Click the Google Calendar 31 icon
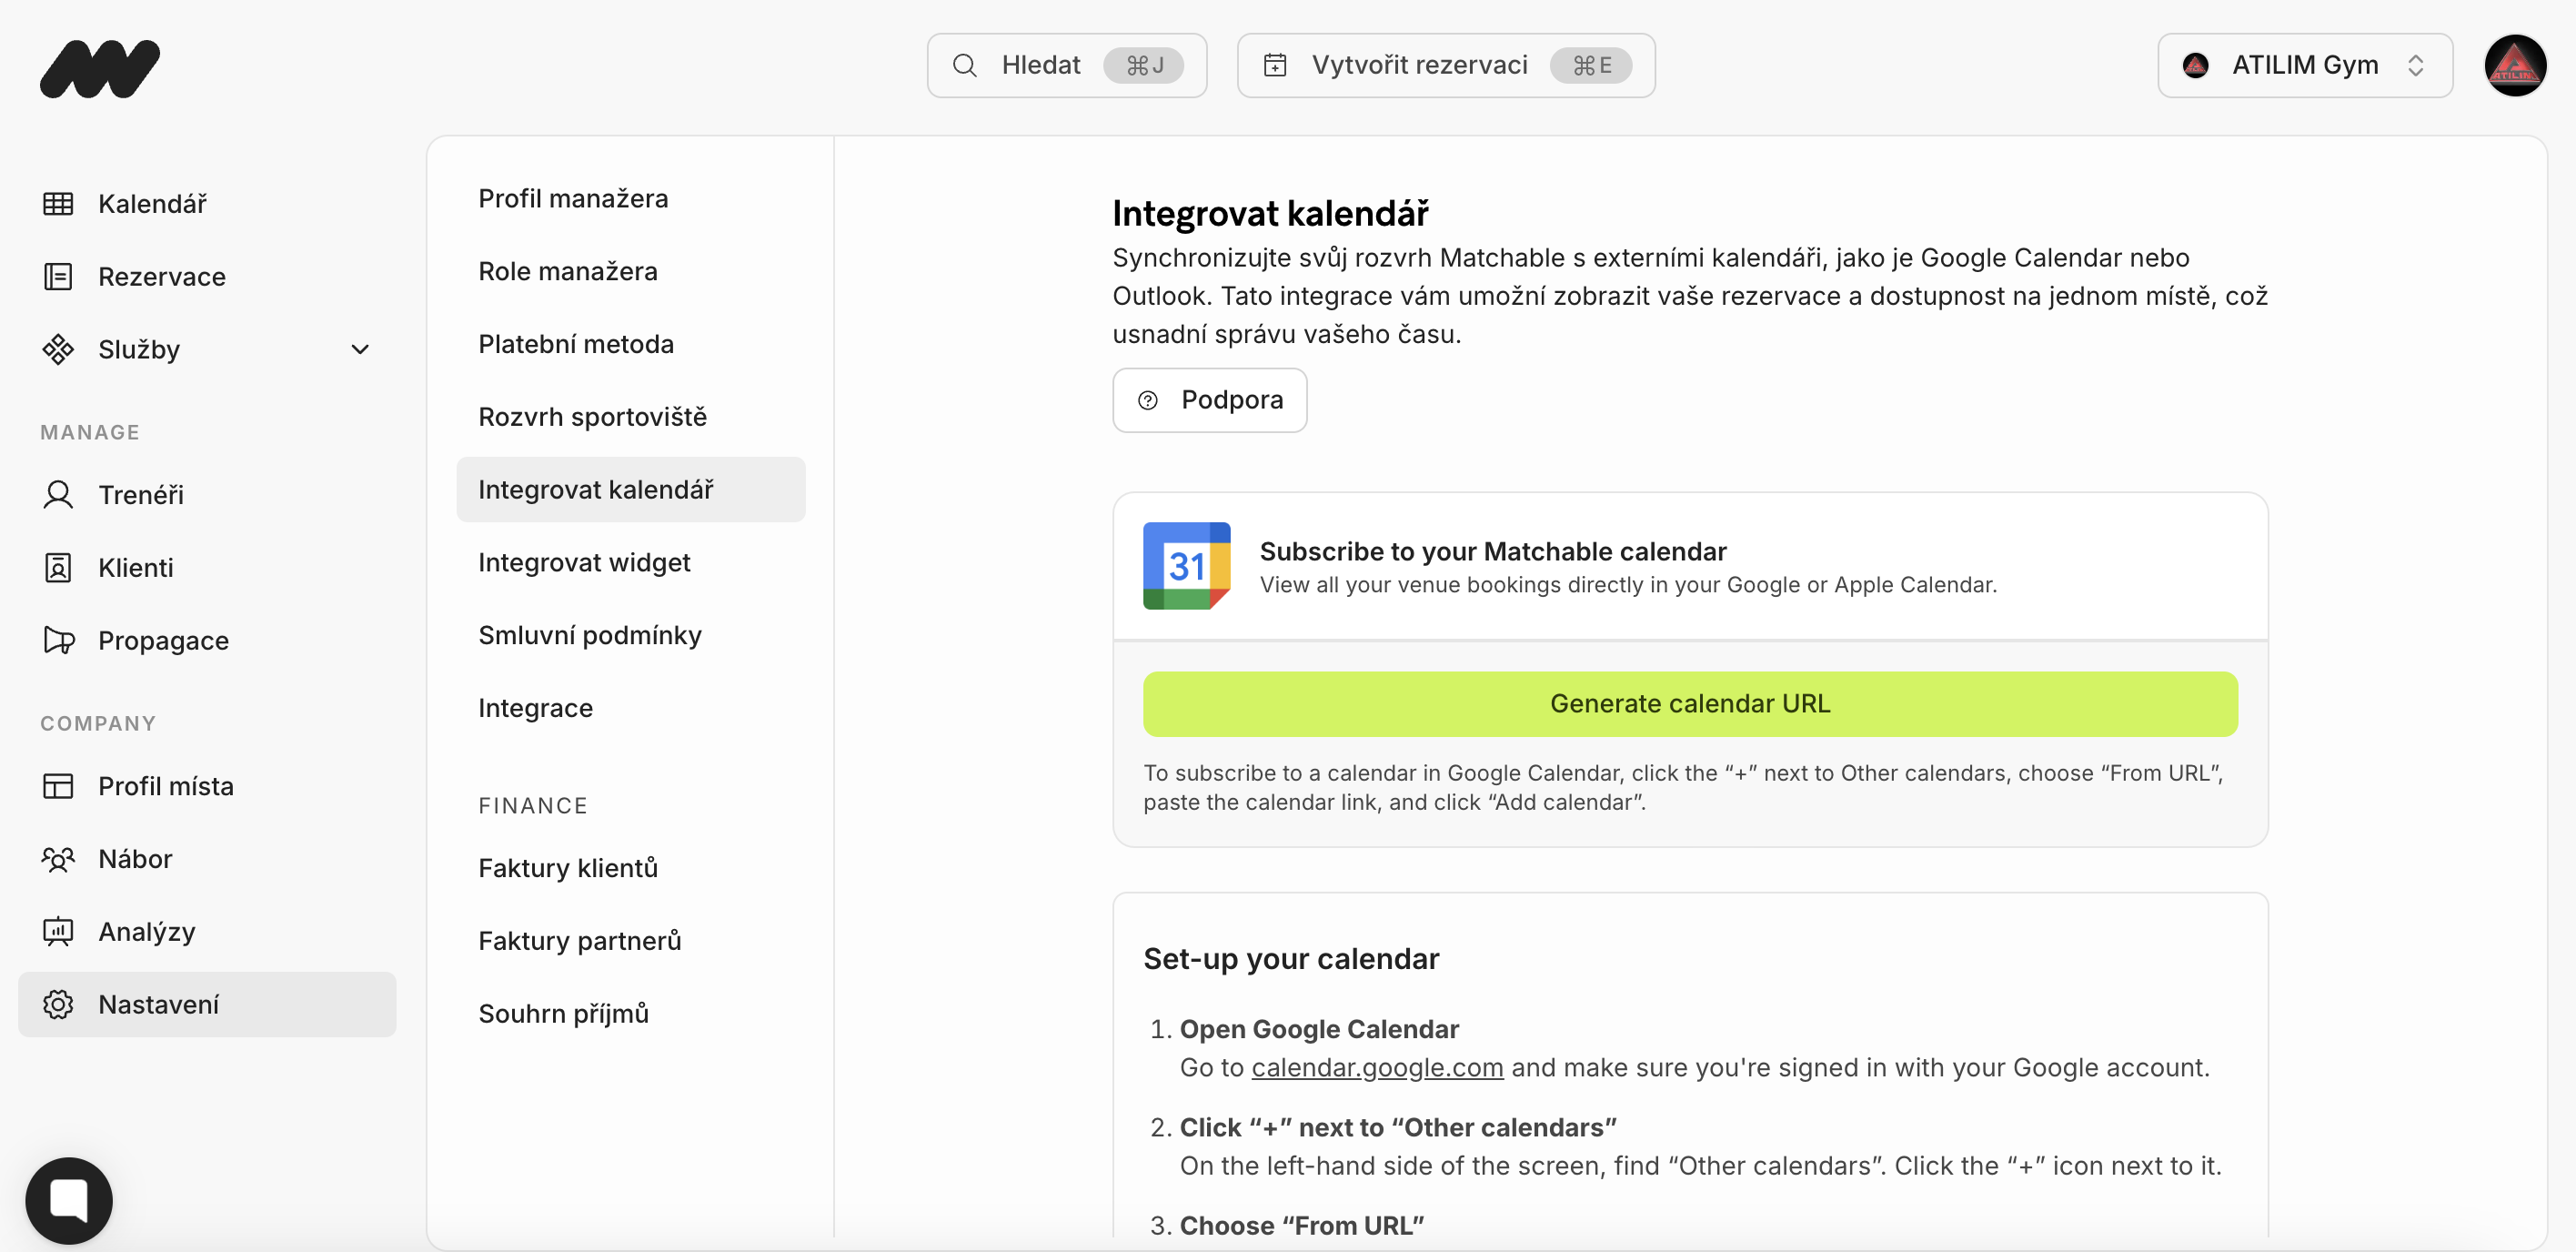This screenshot has height=1252, width=2576. point(1186,565)
